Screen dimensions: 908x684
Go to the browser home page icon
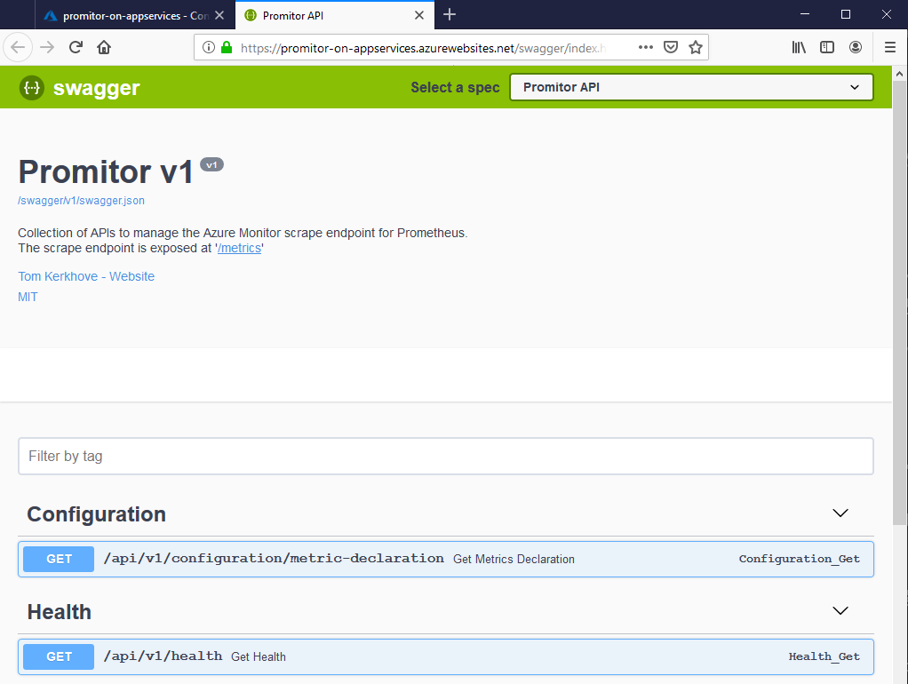coord(104,47)
